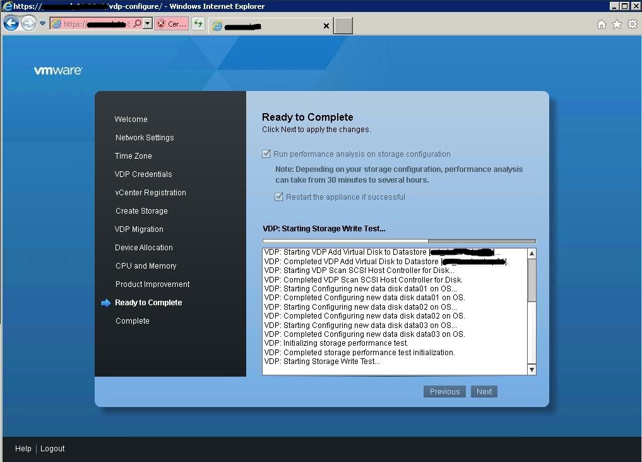Click the Refresh page icon

[x=198, y=23]
